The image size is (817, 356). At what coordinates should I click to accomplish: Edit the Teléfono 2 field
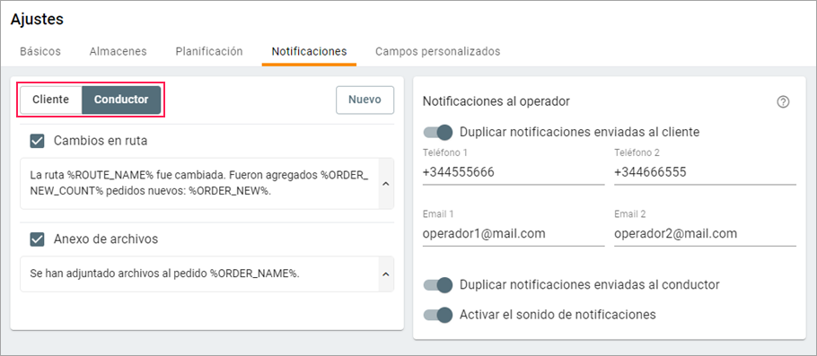[705, 172]
